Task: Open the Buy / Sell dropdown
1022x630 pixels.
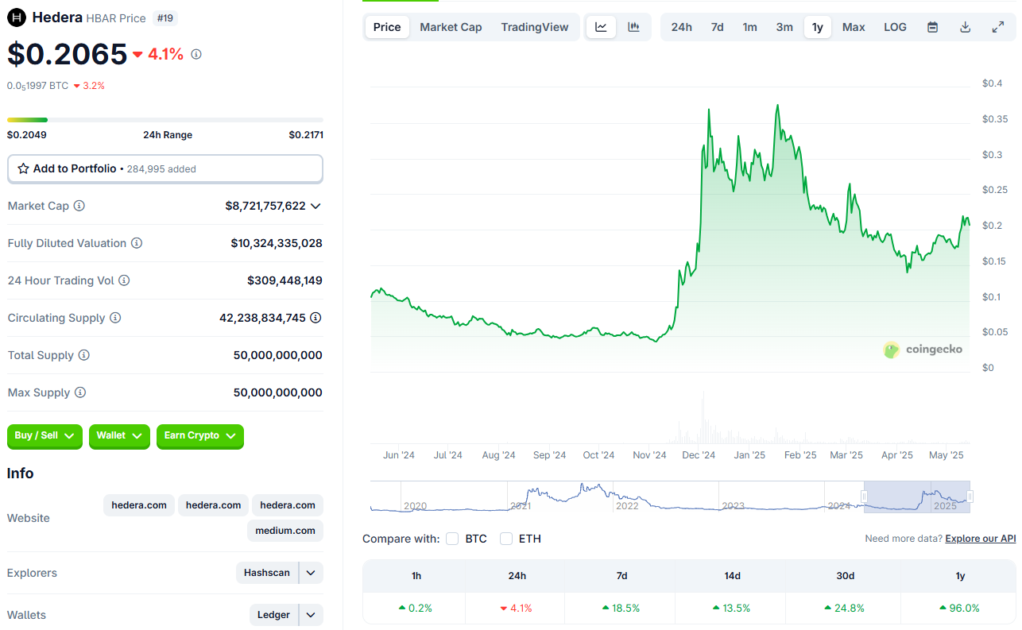Action: 45,435
